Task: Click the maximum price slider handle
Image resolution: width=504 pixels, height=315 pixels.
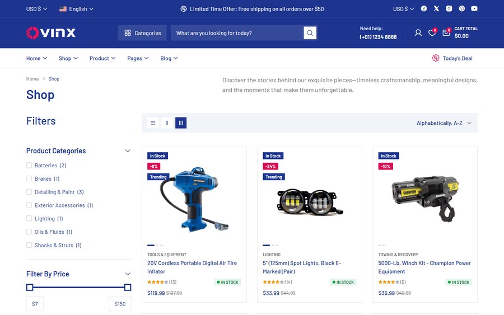Action: tap(128, 287)
